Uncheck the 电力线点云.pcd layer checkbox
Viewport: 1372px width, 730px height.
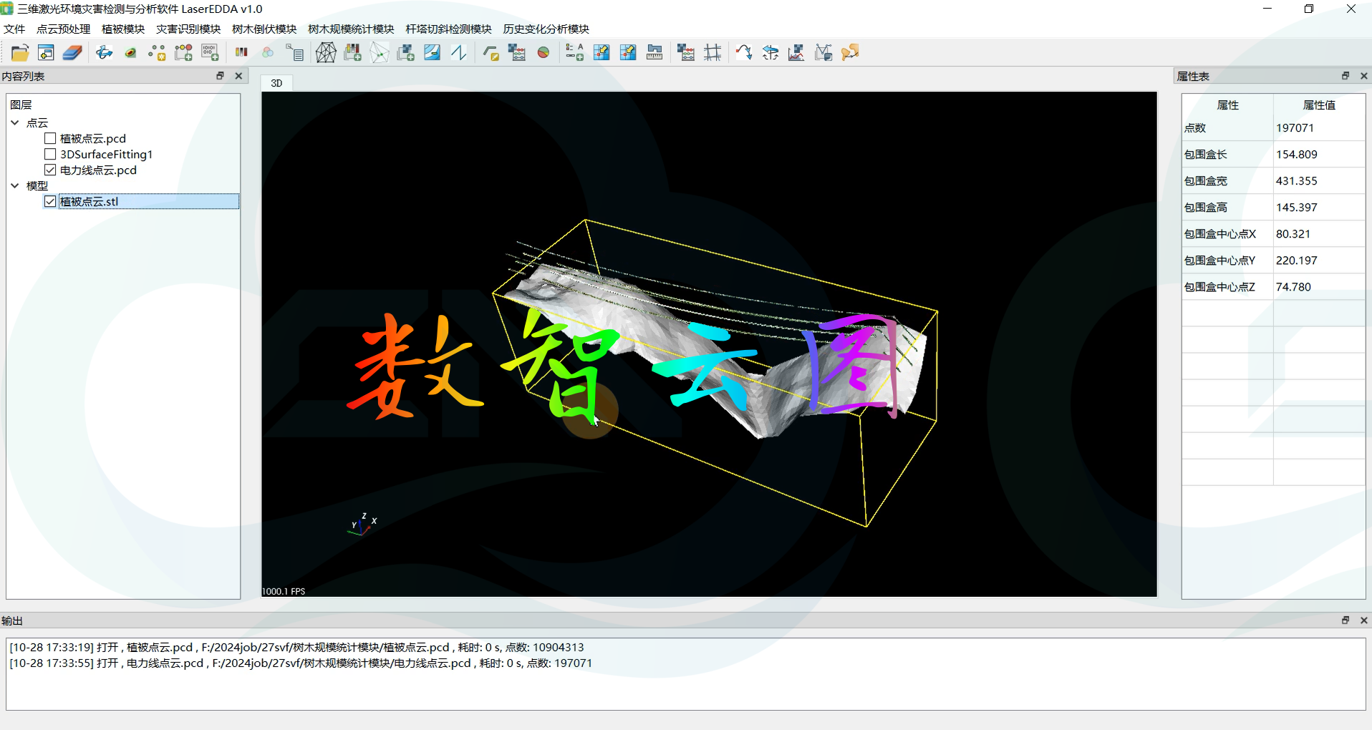[50, 170]
